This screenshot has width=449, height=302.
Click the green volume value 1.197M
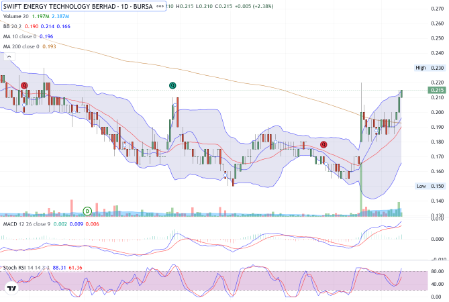coord(40,16)
